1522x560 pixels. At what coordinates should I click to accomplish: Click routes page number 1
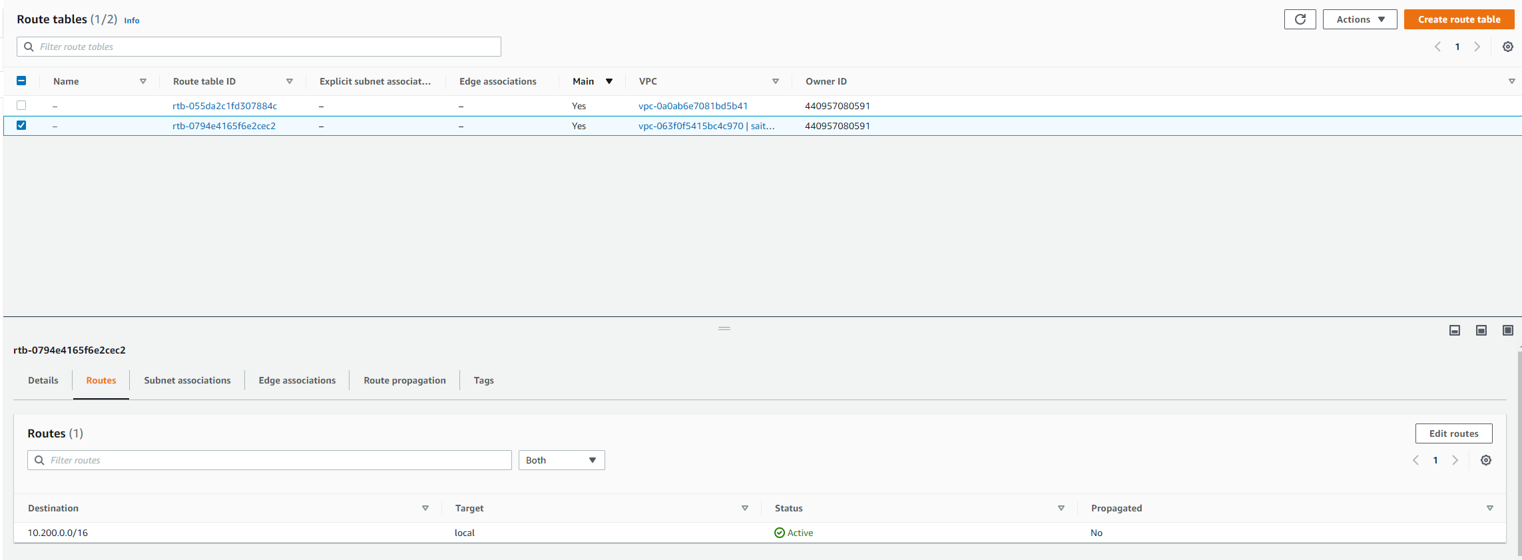coord(1435,460)
